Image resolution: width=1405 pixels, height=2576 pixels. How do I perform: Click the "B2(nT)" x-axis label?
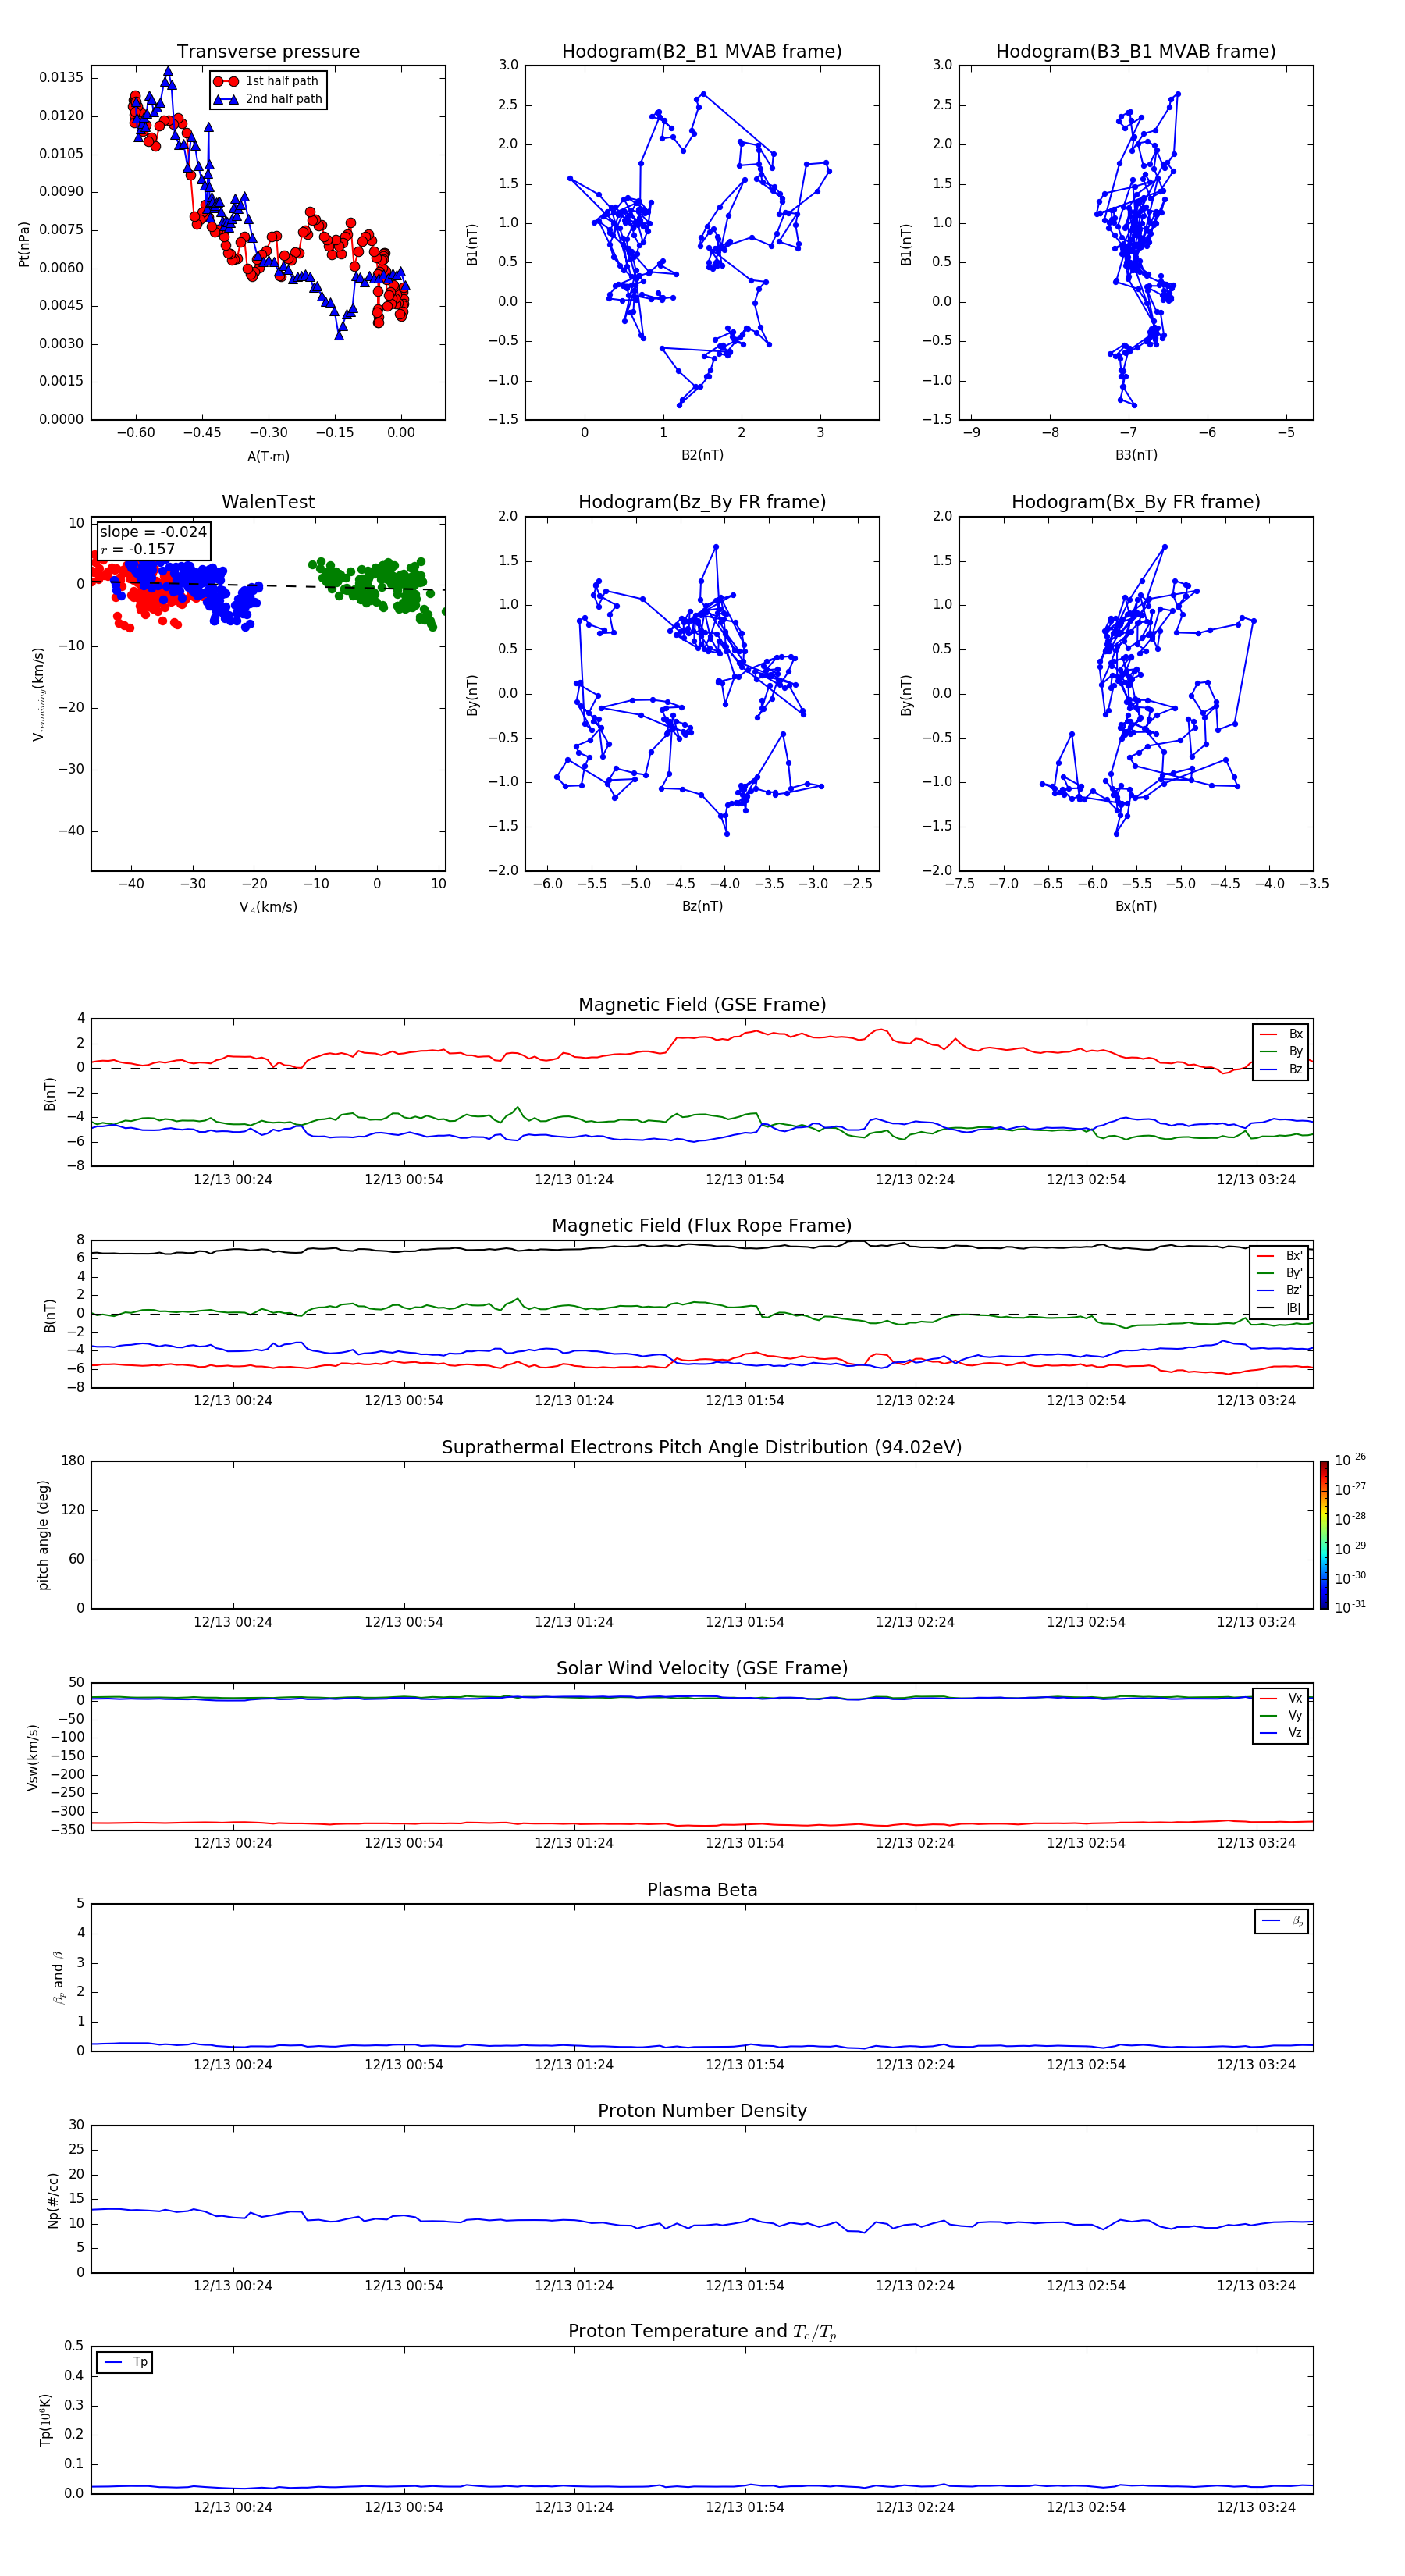click(x=702, y=456)
